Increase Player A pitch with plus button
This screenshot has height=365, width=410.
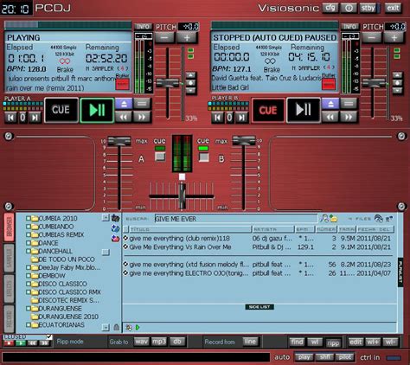(187, 38)
